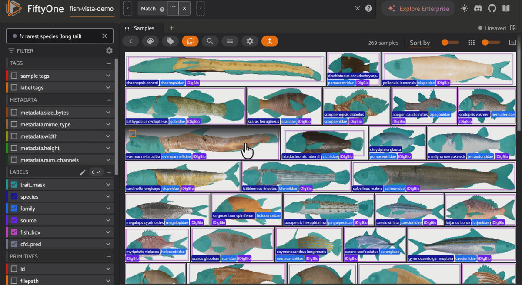Toggle the light/dark theme sun icon
Viewport: 522px width, 285px height.
point(464,8)
